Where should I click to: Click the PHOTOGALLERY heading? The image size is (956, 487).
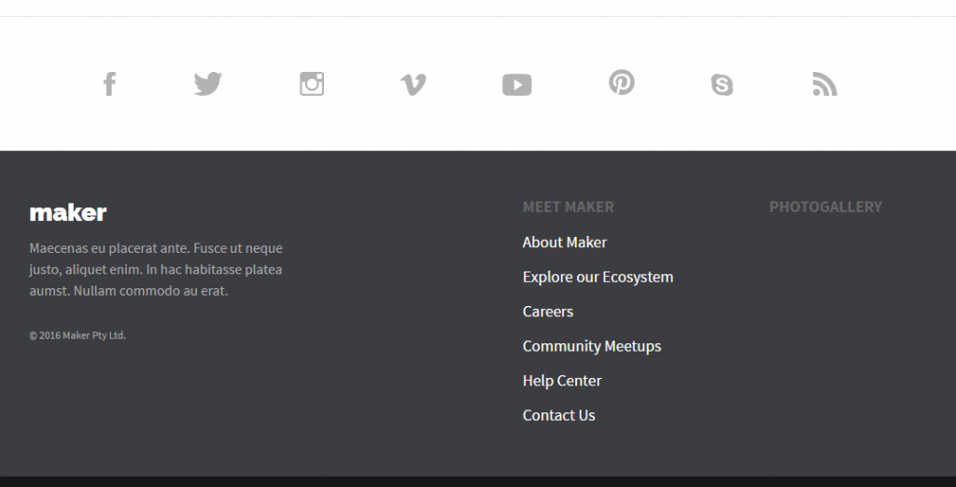825,207
